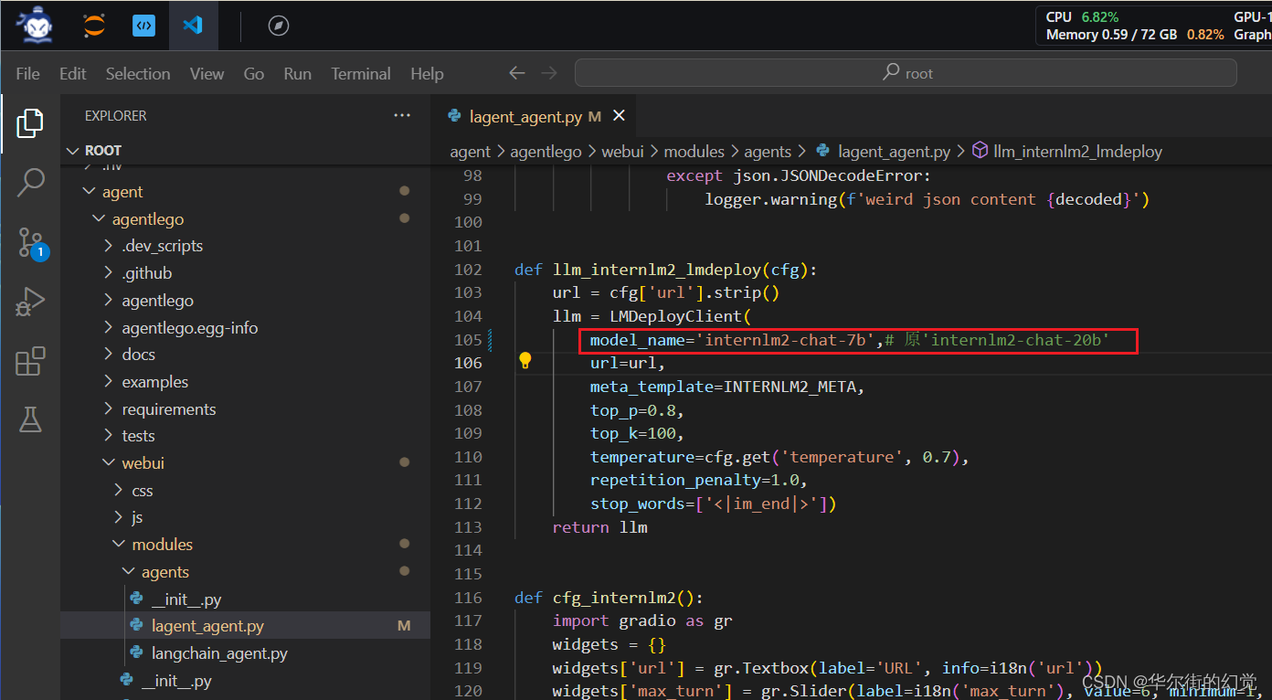Expand the docs folder

tap(109, 355)
